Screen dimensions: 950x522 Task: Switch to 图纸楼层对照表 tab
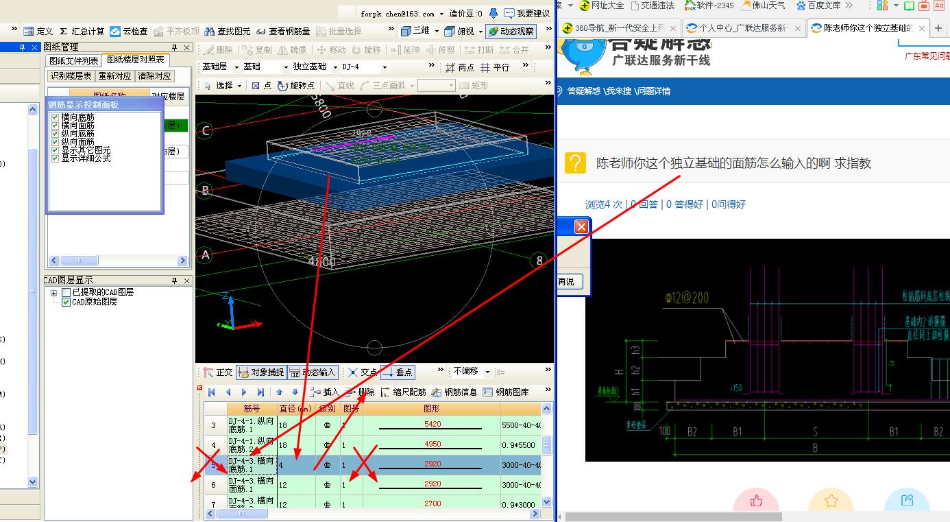pos(136,60)
